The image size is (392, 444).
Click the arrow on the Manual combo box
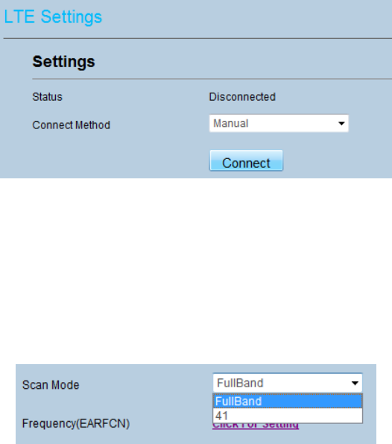point(341,123)
